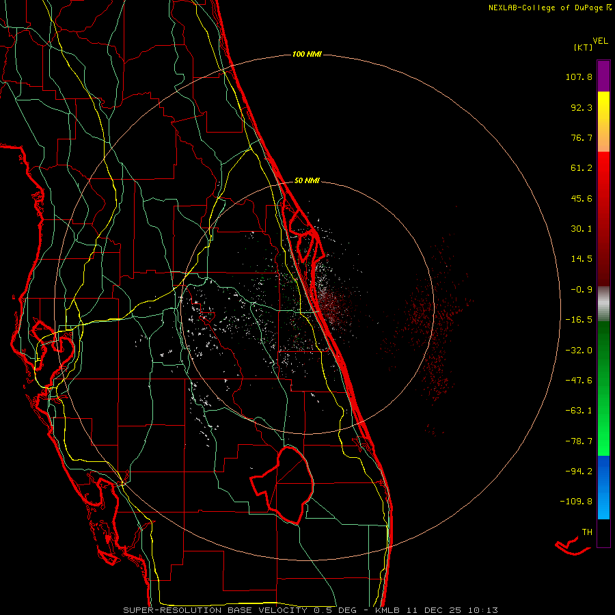Select the -32.0 velocity scale value
The height and width of the screenshot is (615, 615).
(579, 351)
